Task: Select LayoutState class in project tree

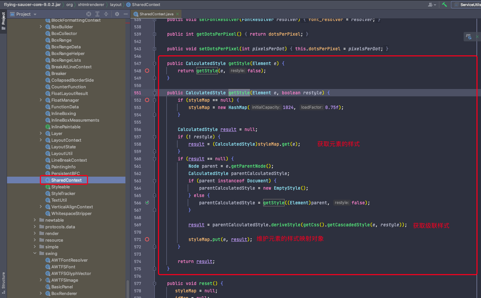Action: [63, 147]
